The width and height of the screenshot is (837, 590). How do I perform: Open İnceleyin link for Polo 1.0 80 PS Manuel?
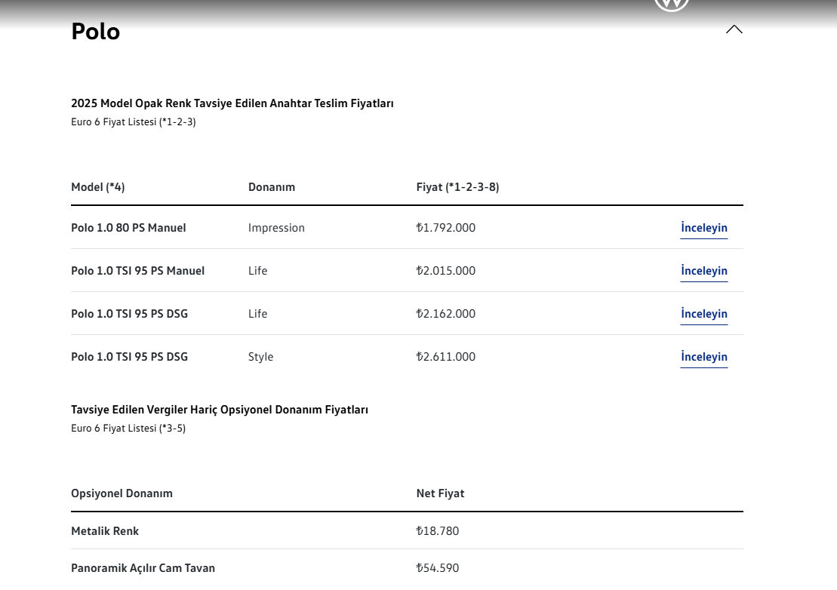(704, 228)
